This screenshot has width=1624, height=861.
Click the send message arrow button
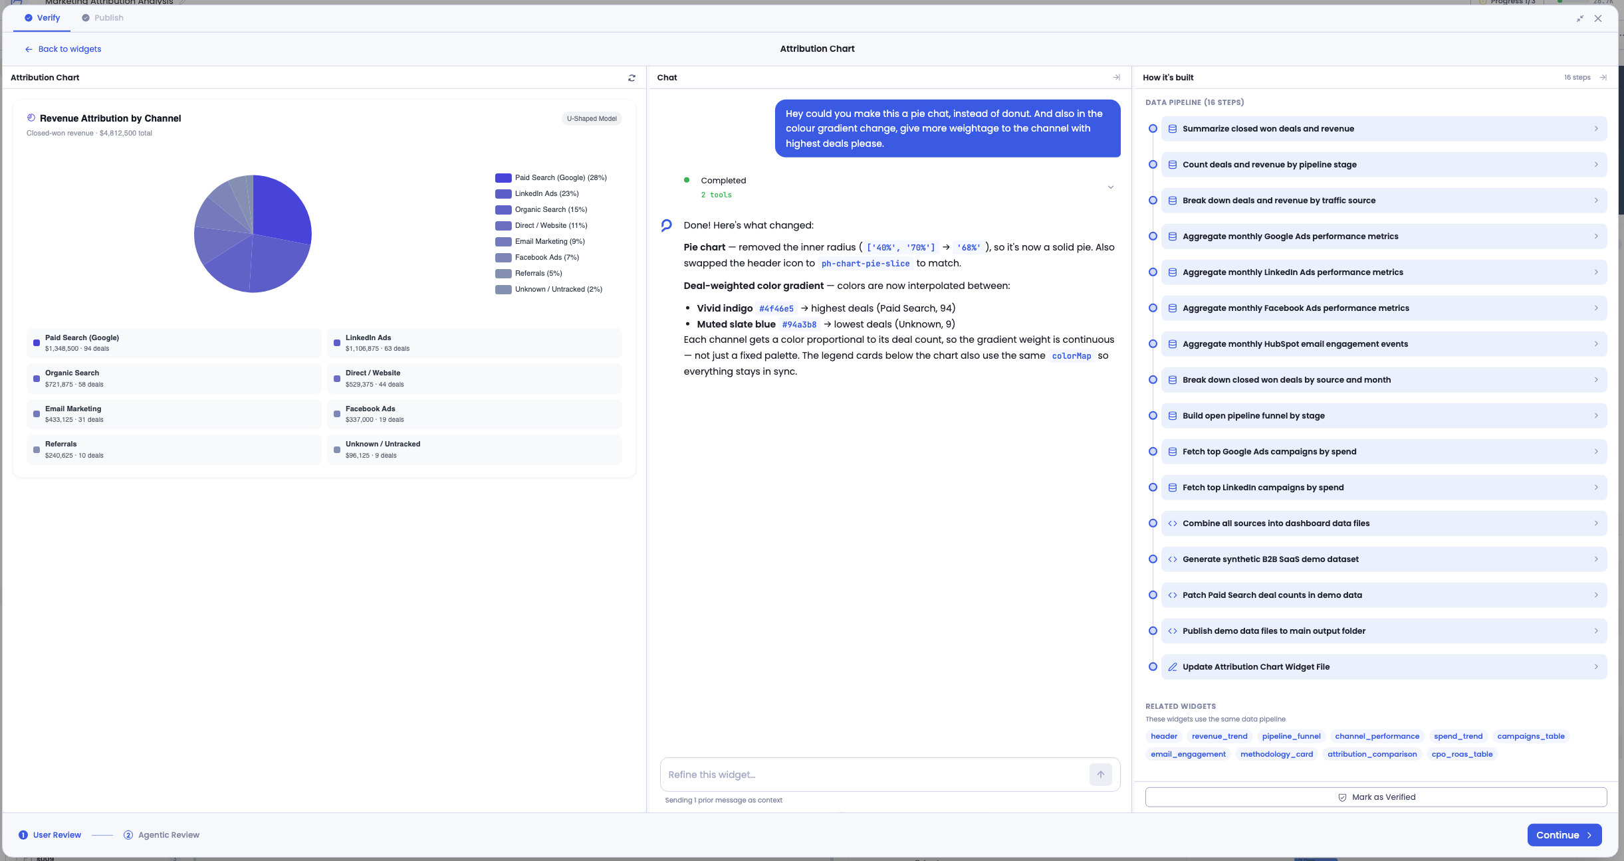tap(1100, 775)
